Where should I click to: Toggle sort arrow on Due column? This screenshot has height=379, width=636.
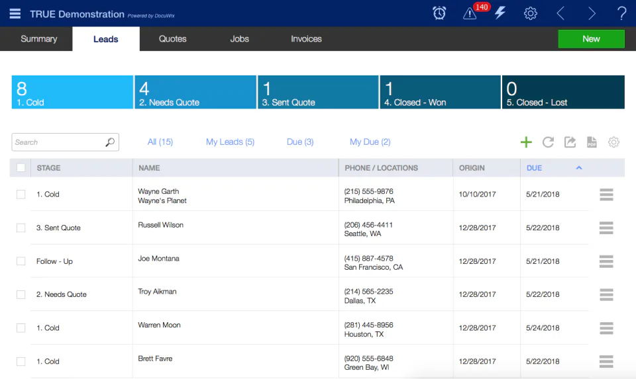click(x=579, y=167)
